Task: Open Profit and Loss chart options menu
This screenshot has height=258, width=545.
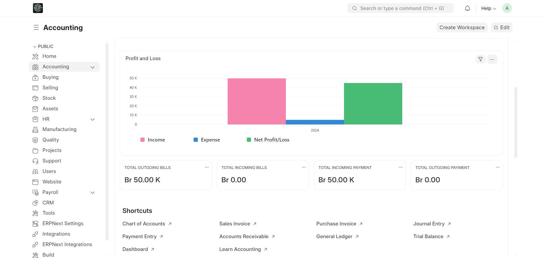Action: (x=492, y=59)
